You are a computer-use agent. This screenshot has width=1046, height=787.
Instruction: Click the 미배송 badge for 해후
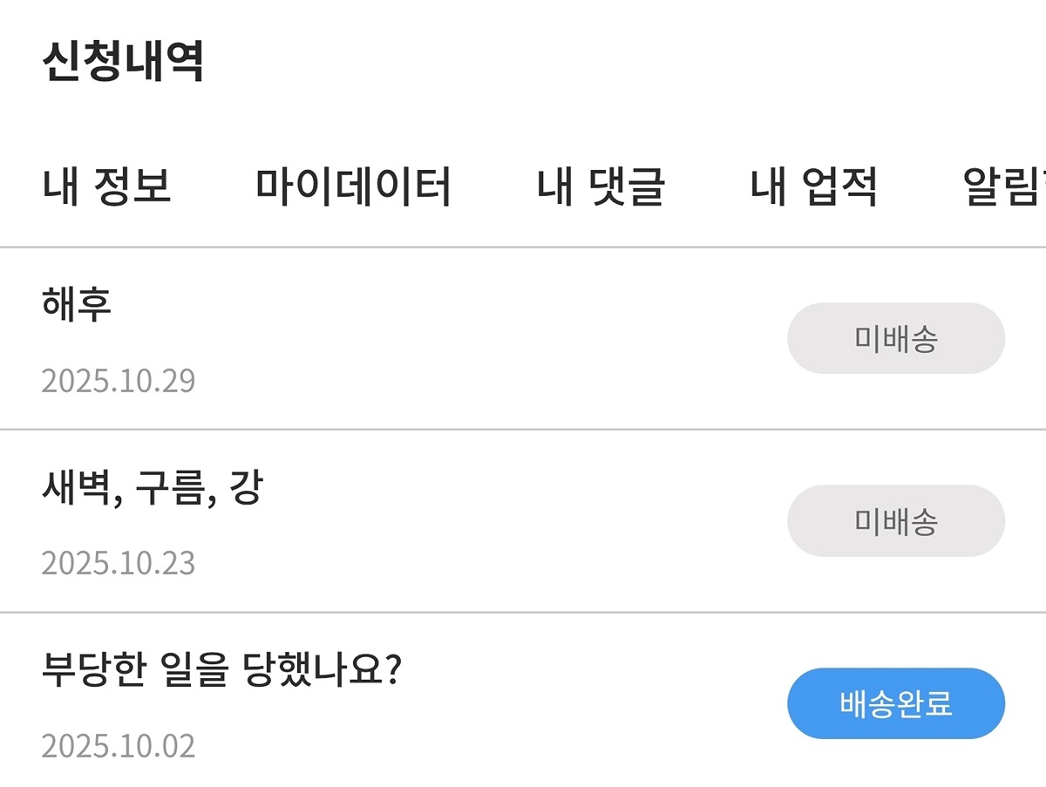(896, 338)
